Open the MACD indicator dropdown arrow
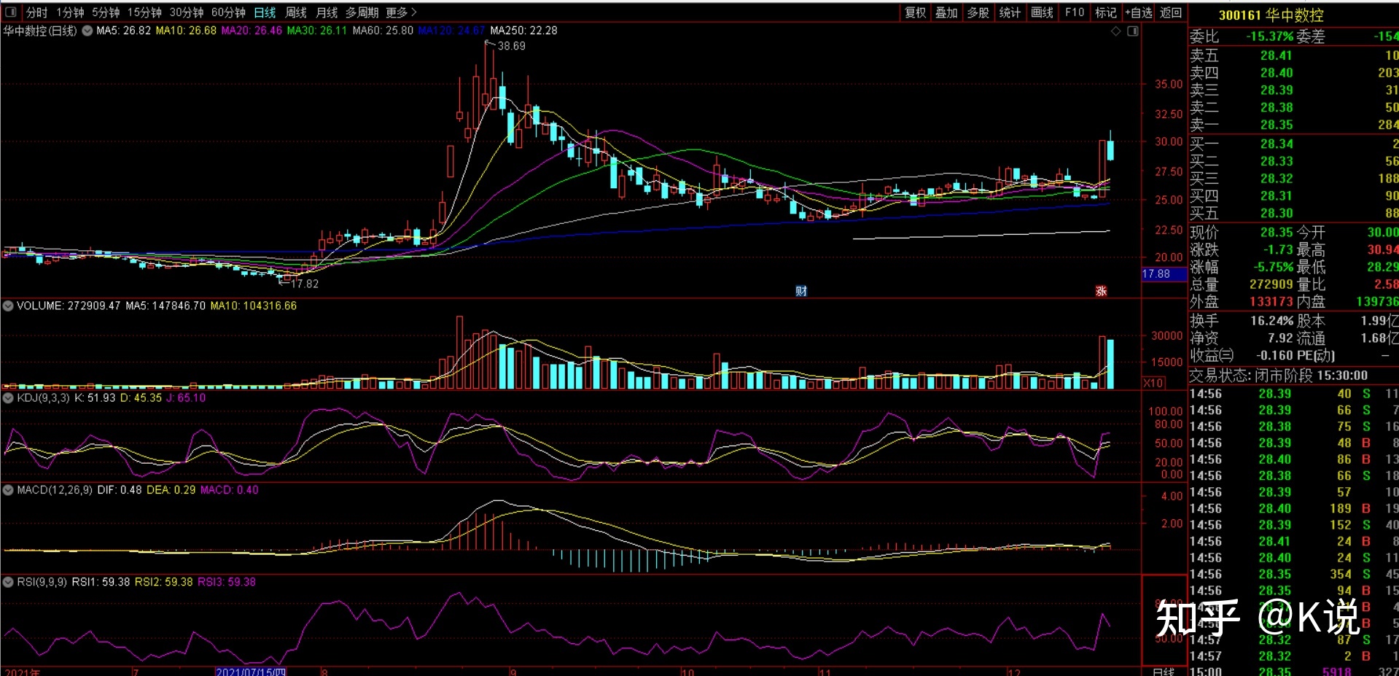Viewport: 1399px width, 676px height. (8, 490)
